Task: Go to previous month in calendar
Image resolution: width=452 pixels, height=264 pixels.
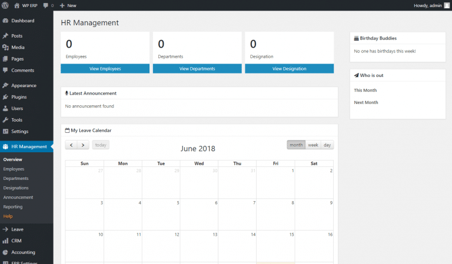Action: [71, 145]
